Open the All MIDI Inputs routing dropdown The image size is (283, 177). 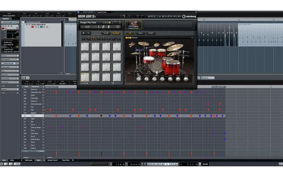[10, 42]
